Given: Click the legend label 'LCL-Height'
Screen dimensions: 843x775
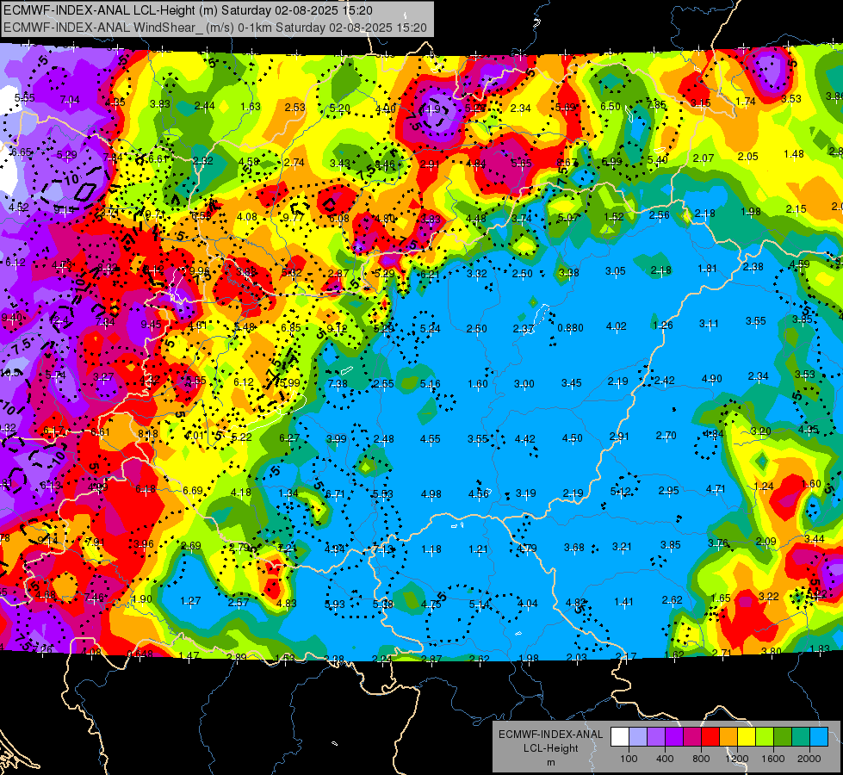Looking at the screenshot, I should pos(550,748).
